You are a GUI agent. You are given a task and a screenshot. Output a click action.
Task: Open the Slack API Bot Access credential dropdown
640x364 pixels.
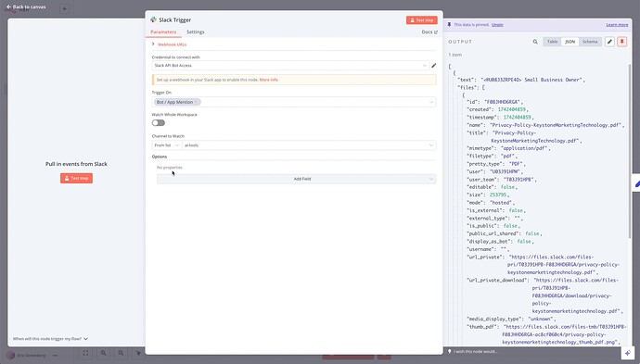[290, 65]
